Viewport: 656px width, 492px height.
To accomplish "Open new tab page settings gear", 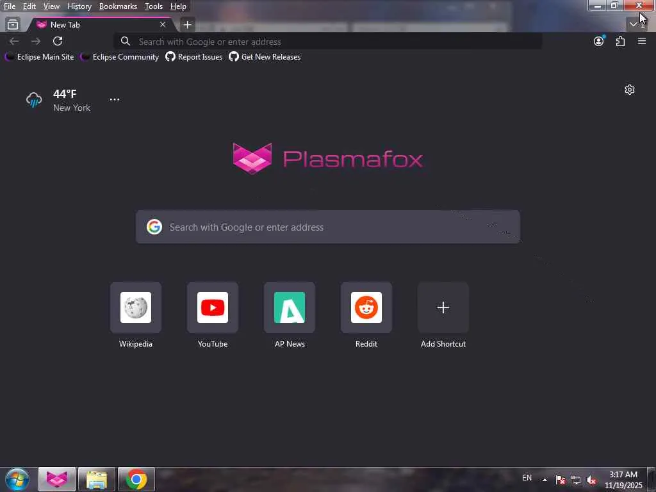I will click(630, 90).
